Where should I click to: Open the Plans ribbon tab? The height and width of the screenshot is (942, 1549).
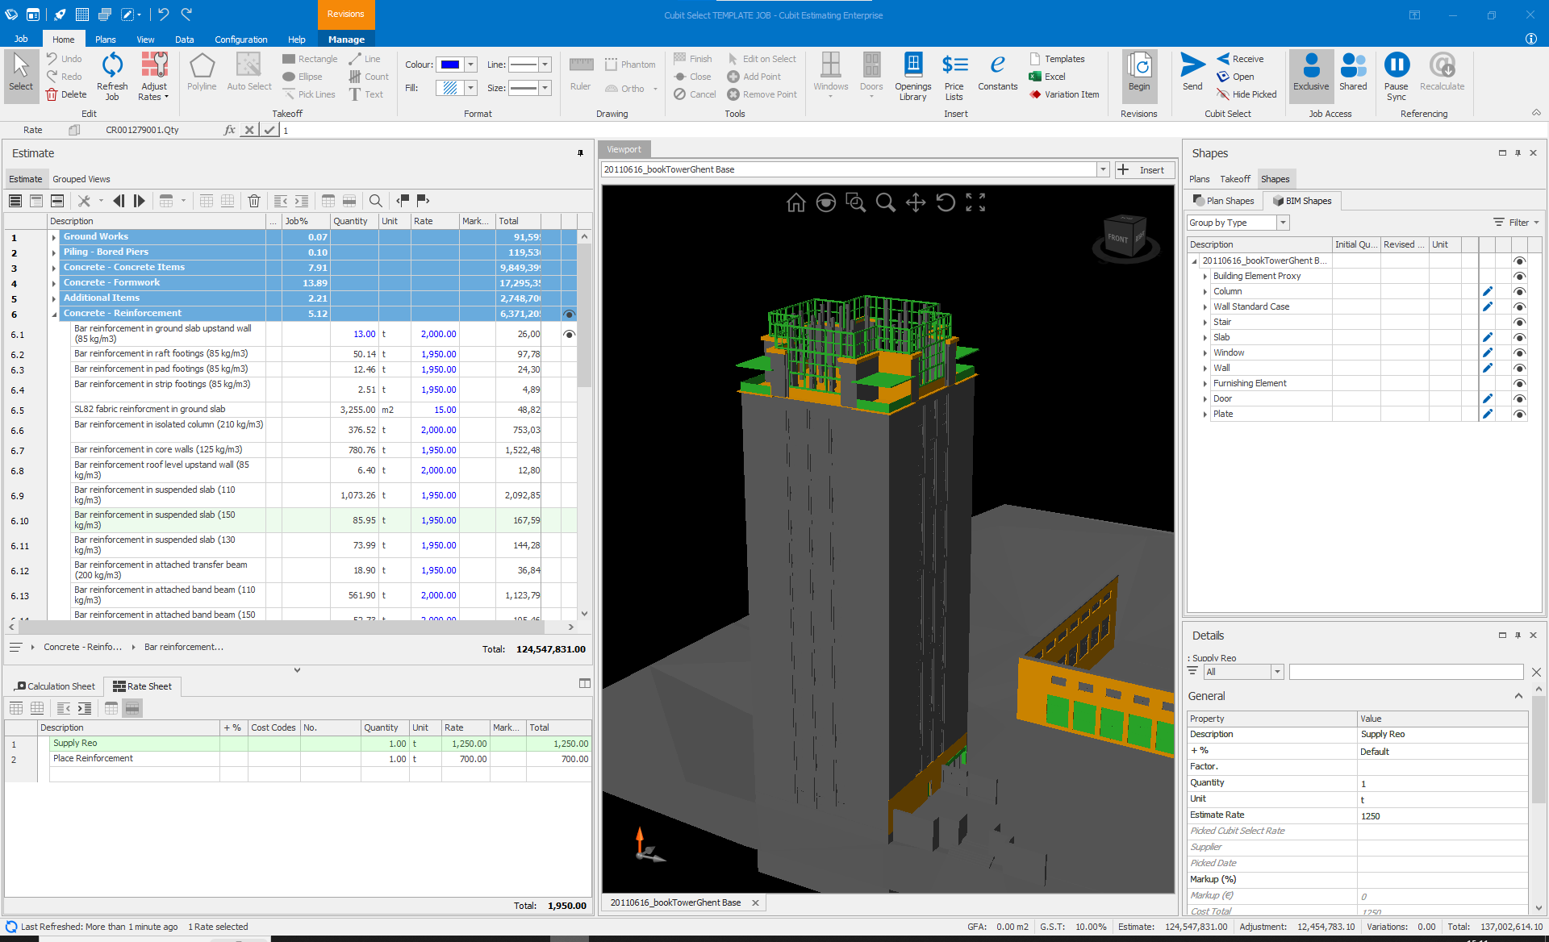tap(105, 39)
